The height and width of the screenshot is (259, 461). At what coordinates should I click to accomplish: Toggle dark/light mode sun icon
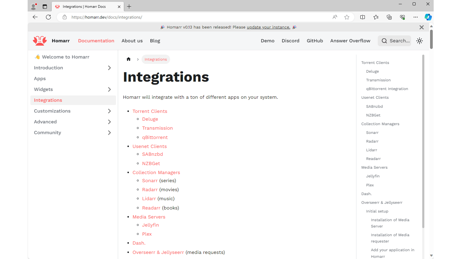(420, 41)
